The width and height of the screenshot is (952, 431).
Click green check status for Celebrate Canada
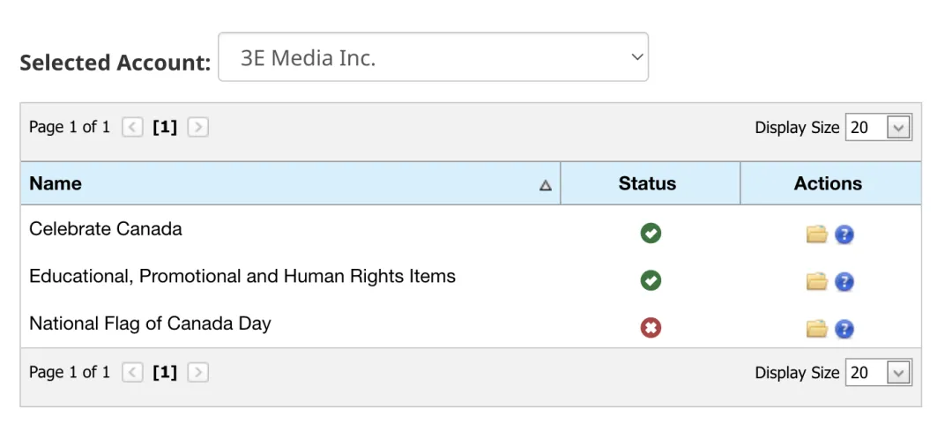point(651,234)
